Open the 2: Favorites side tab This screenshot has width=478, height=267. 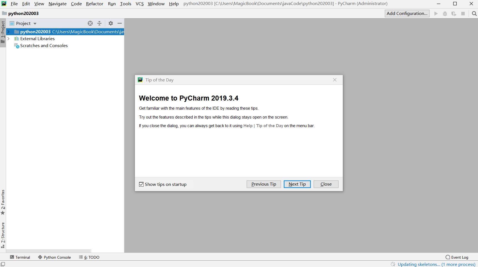tap(3, 202)
